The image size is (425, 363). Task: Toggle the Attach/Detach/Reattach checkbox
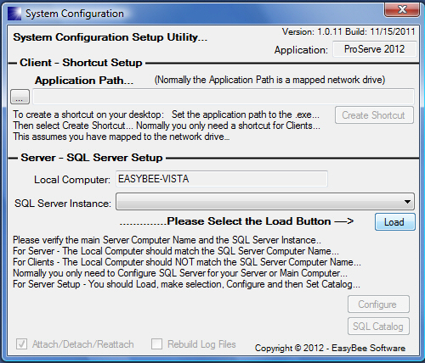[21, 344]
